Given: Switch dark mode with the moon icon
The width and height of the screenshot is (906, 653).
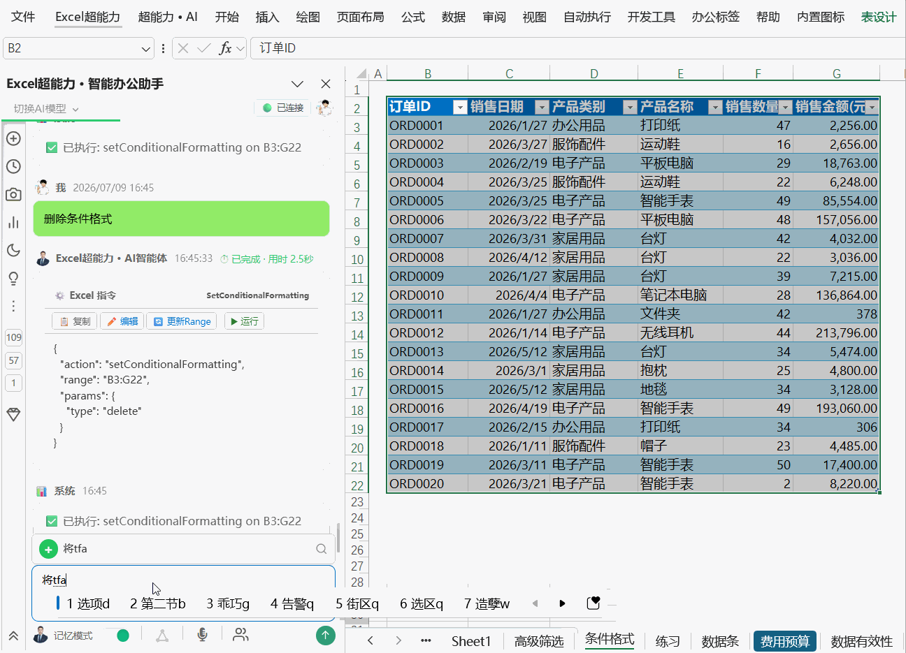Looking at the screenshot, I should (x=13, y=250).
